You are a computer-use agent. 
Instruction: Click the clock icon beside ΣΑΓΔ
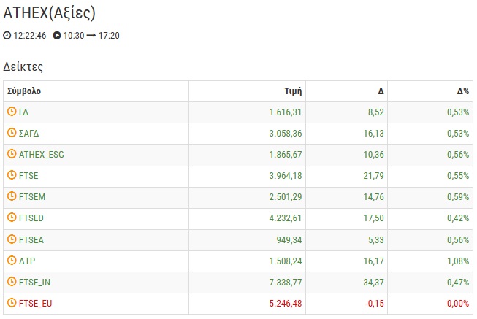(x=12, y=133)
